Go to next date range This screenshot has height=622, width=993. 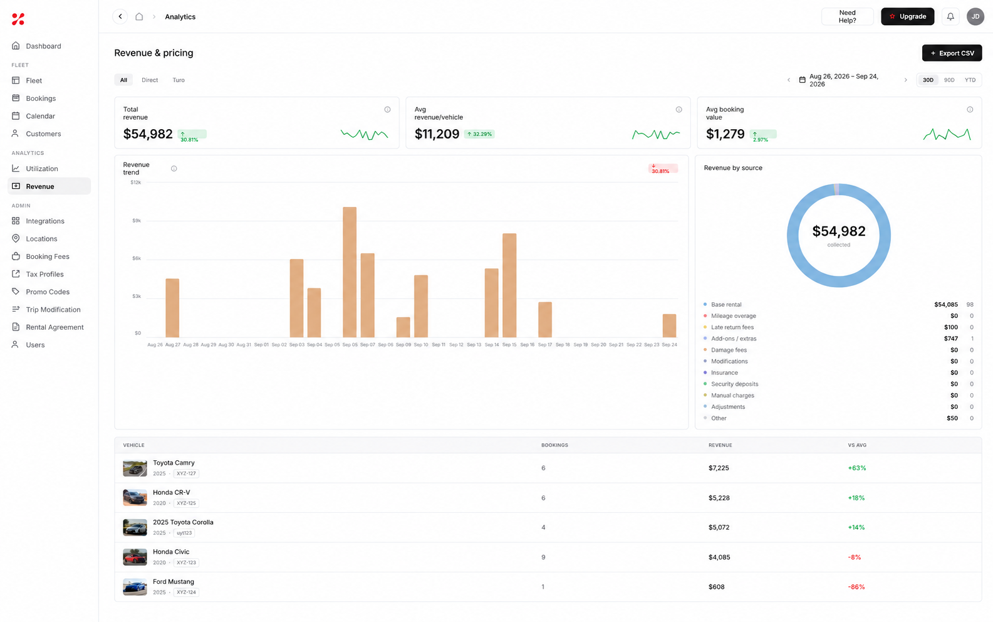coord(905,80)
